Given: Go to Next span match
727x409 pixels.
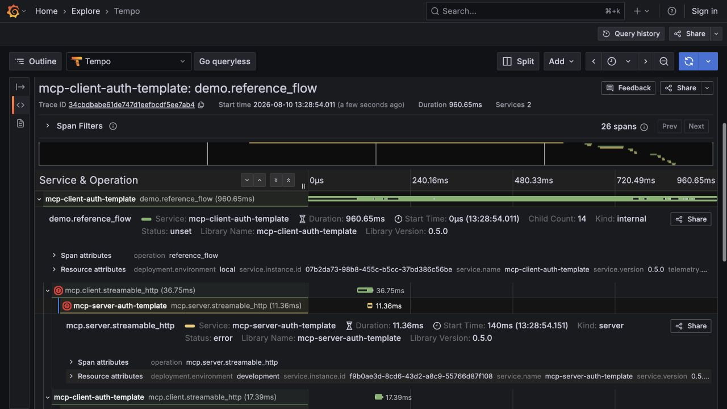Looking at the screenshot, I should tap(696, 127).
